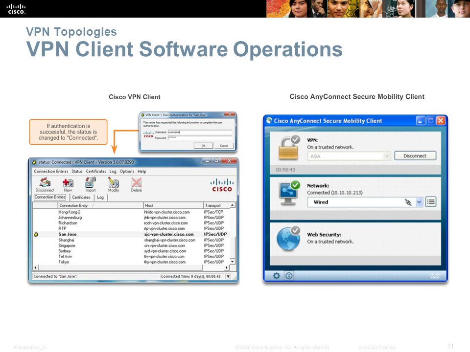Image resolution: width=470 pixels, height=352 pixels.
Task: Click the Modify toolbar icon
Action: (x=113, y=182)
